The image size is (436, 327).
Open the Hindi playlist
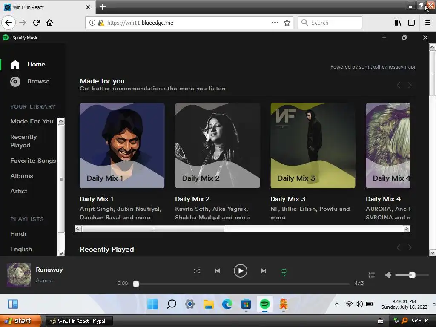point(18,234)
